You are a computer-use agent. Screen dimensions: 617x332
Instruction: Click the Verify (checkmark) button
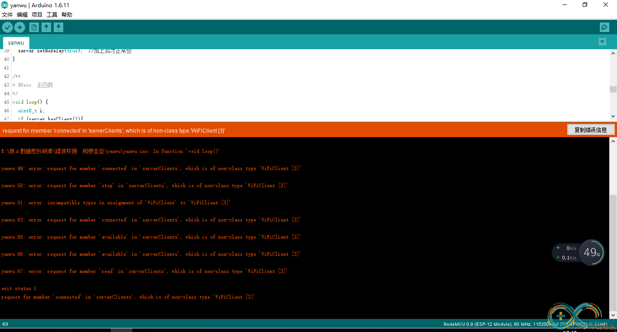tap(7, 28)
